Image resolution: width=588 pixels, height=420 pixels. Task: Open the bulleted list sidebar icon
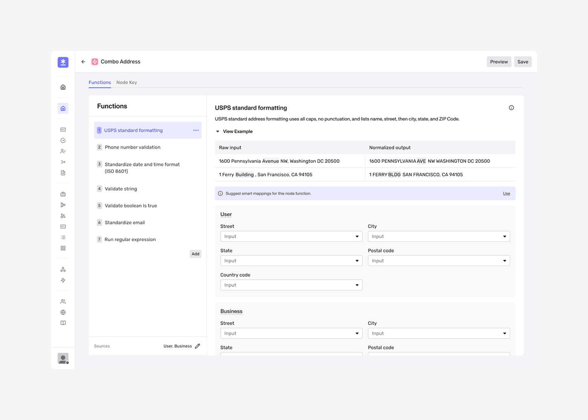63,238
